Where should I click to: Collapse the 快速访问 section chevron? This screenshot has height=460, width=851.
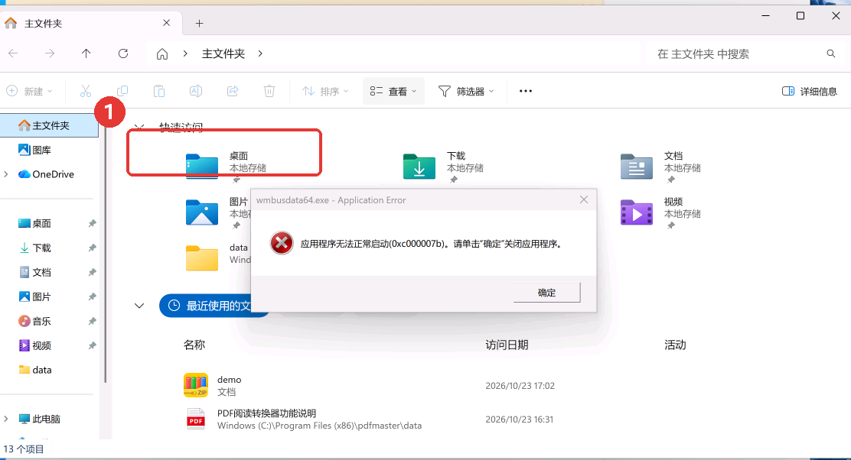click(x=139, y=128)
